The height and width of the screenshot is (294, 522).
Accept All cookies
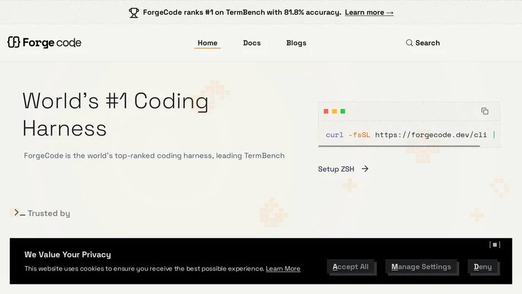351,267
